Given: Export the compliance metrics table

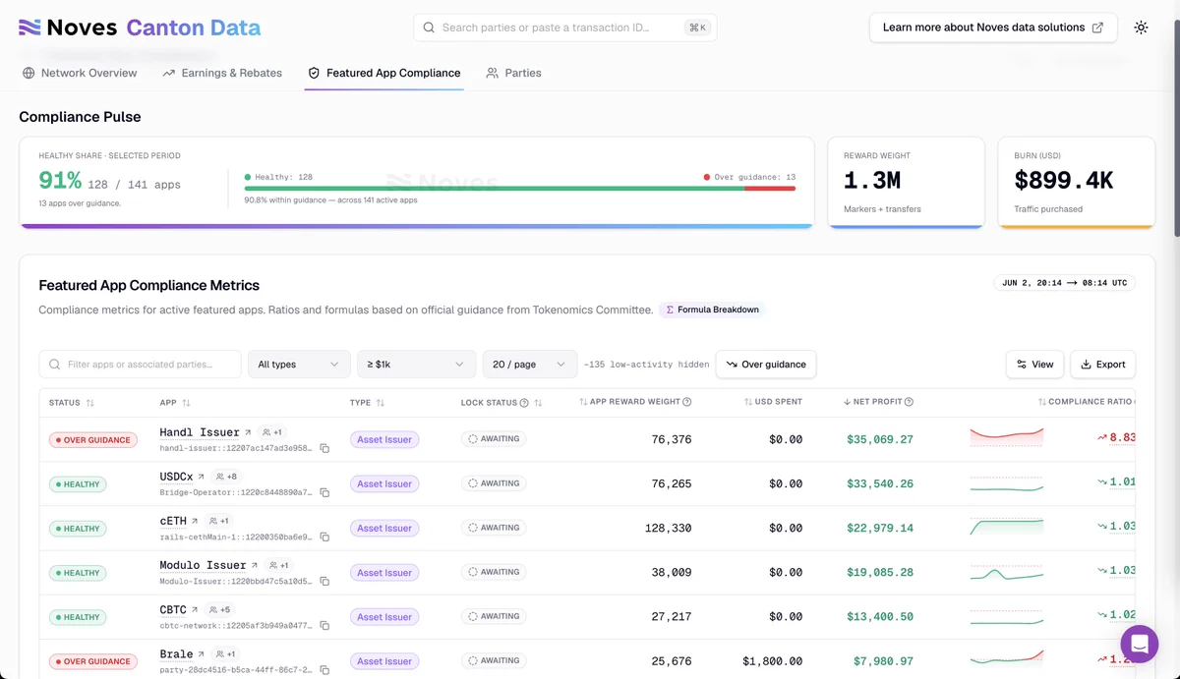Looking at the screenshot, I should coord(1102,365).
